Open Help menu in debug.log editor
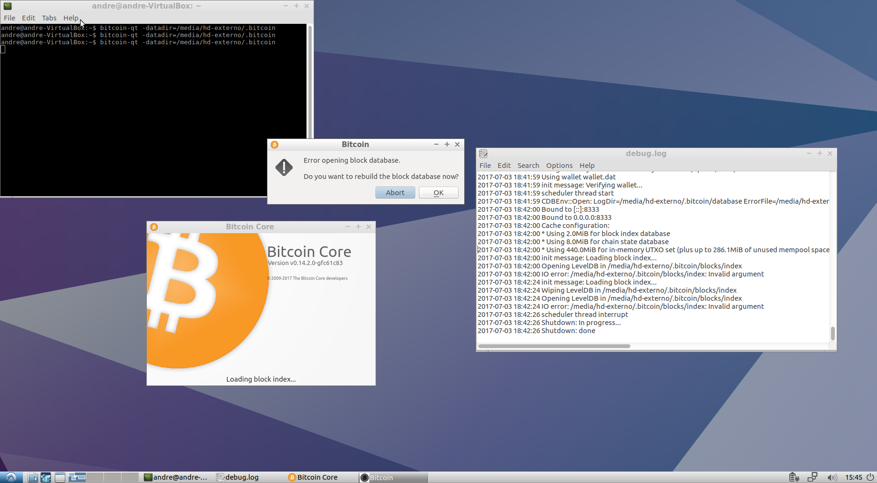Viewport: 877px width, 483px height. (x=587, y=166)
